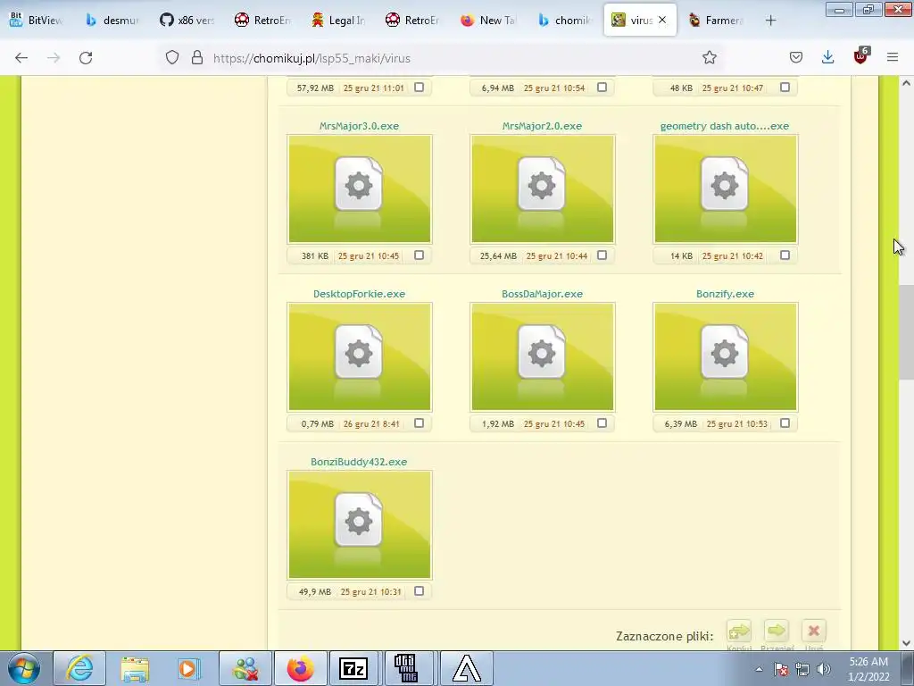This screenshot has width=914, height=686.
Task: Open Windows Explorer from the taskbar
Action: point(135,668)
